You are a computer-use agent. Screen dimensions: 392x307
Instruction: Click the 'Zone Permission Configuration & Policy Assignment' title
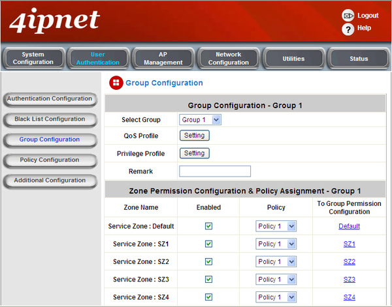pyautogui.click(x=245, y=191)
